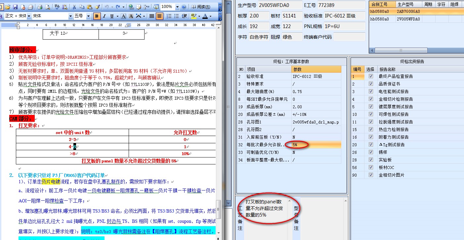Image resolution: width=464 pixels, height=240 pixels.
Task: Toggle 可焊性测试报告 checkbox
Action: coord(370,114)
